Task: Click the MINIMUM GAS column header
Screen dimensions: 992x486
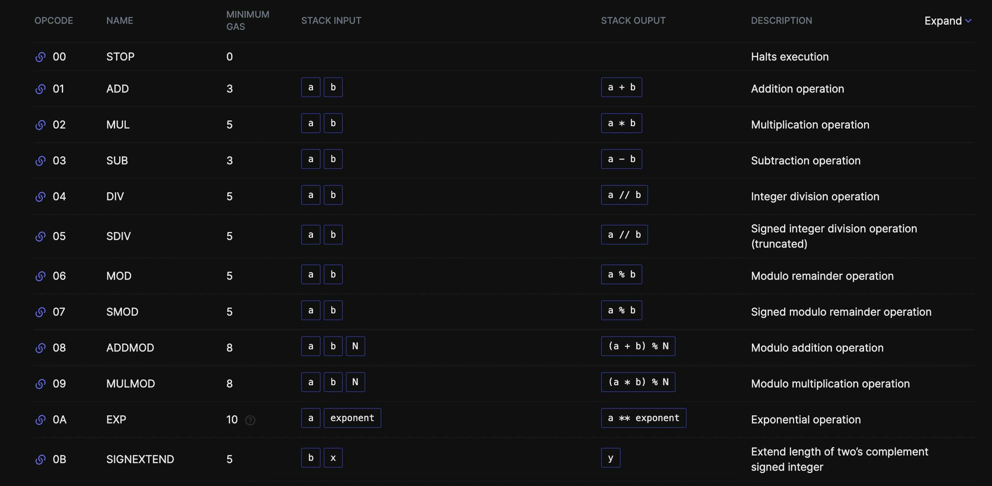Action: pyautogui.click(x=247, y=20)
